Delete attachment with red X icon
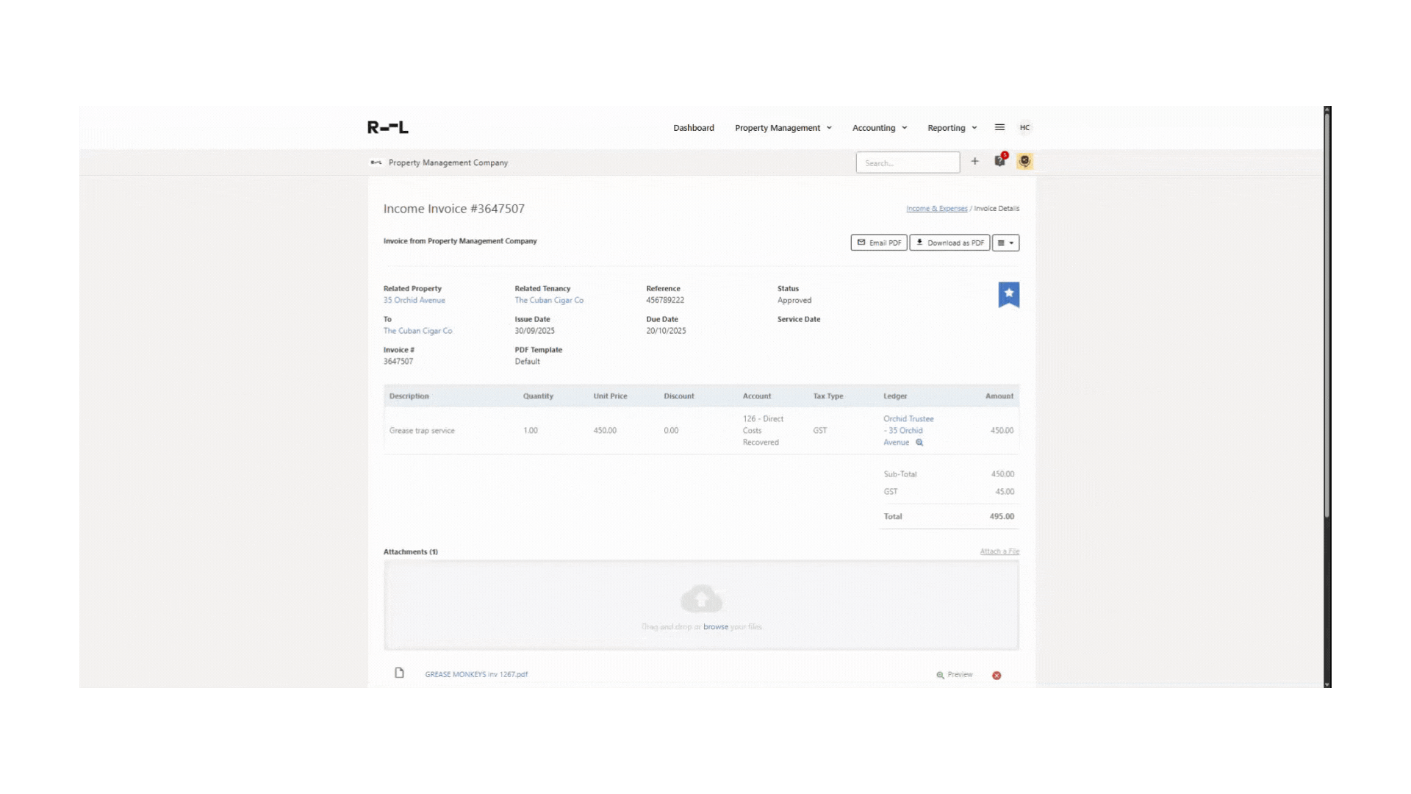The width and height of the screenshot is (1411, 794). (x=997, y=676)
